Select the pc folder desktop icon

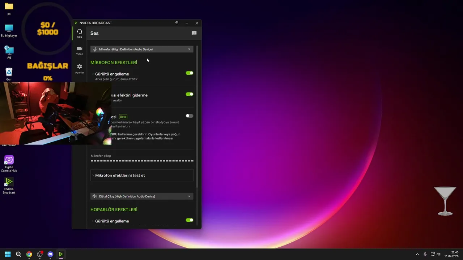pyautogui.click(x=9, y=9)
